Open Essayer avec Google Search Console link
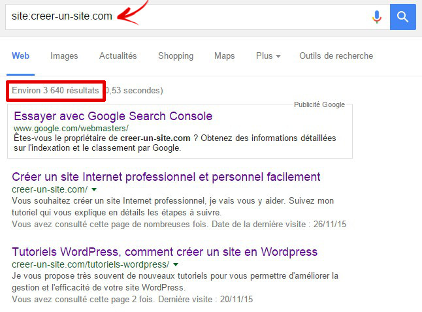 point(113,116)
